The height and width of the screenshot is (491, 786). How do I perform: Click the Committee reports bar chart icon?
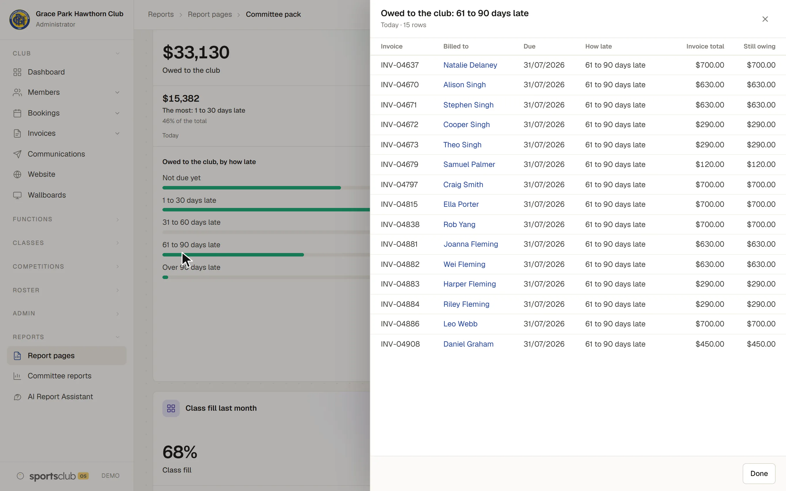pos(17,376)
